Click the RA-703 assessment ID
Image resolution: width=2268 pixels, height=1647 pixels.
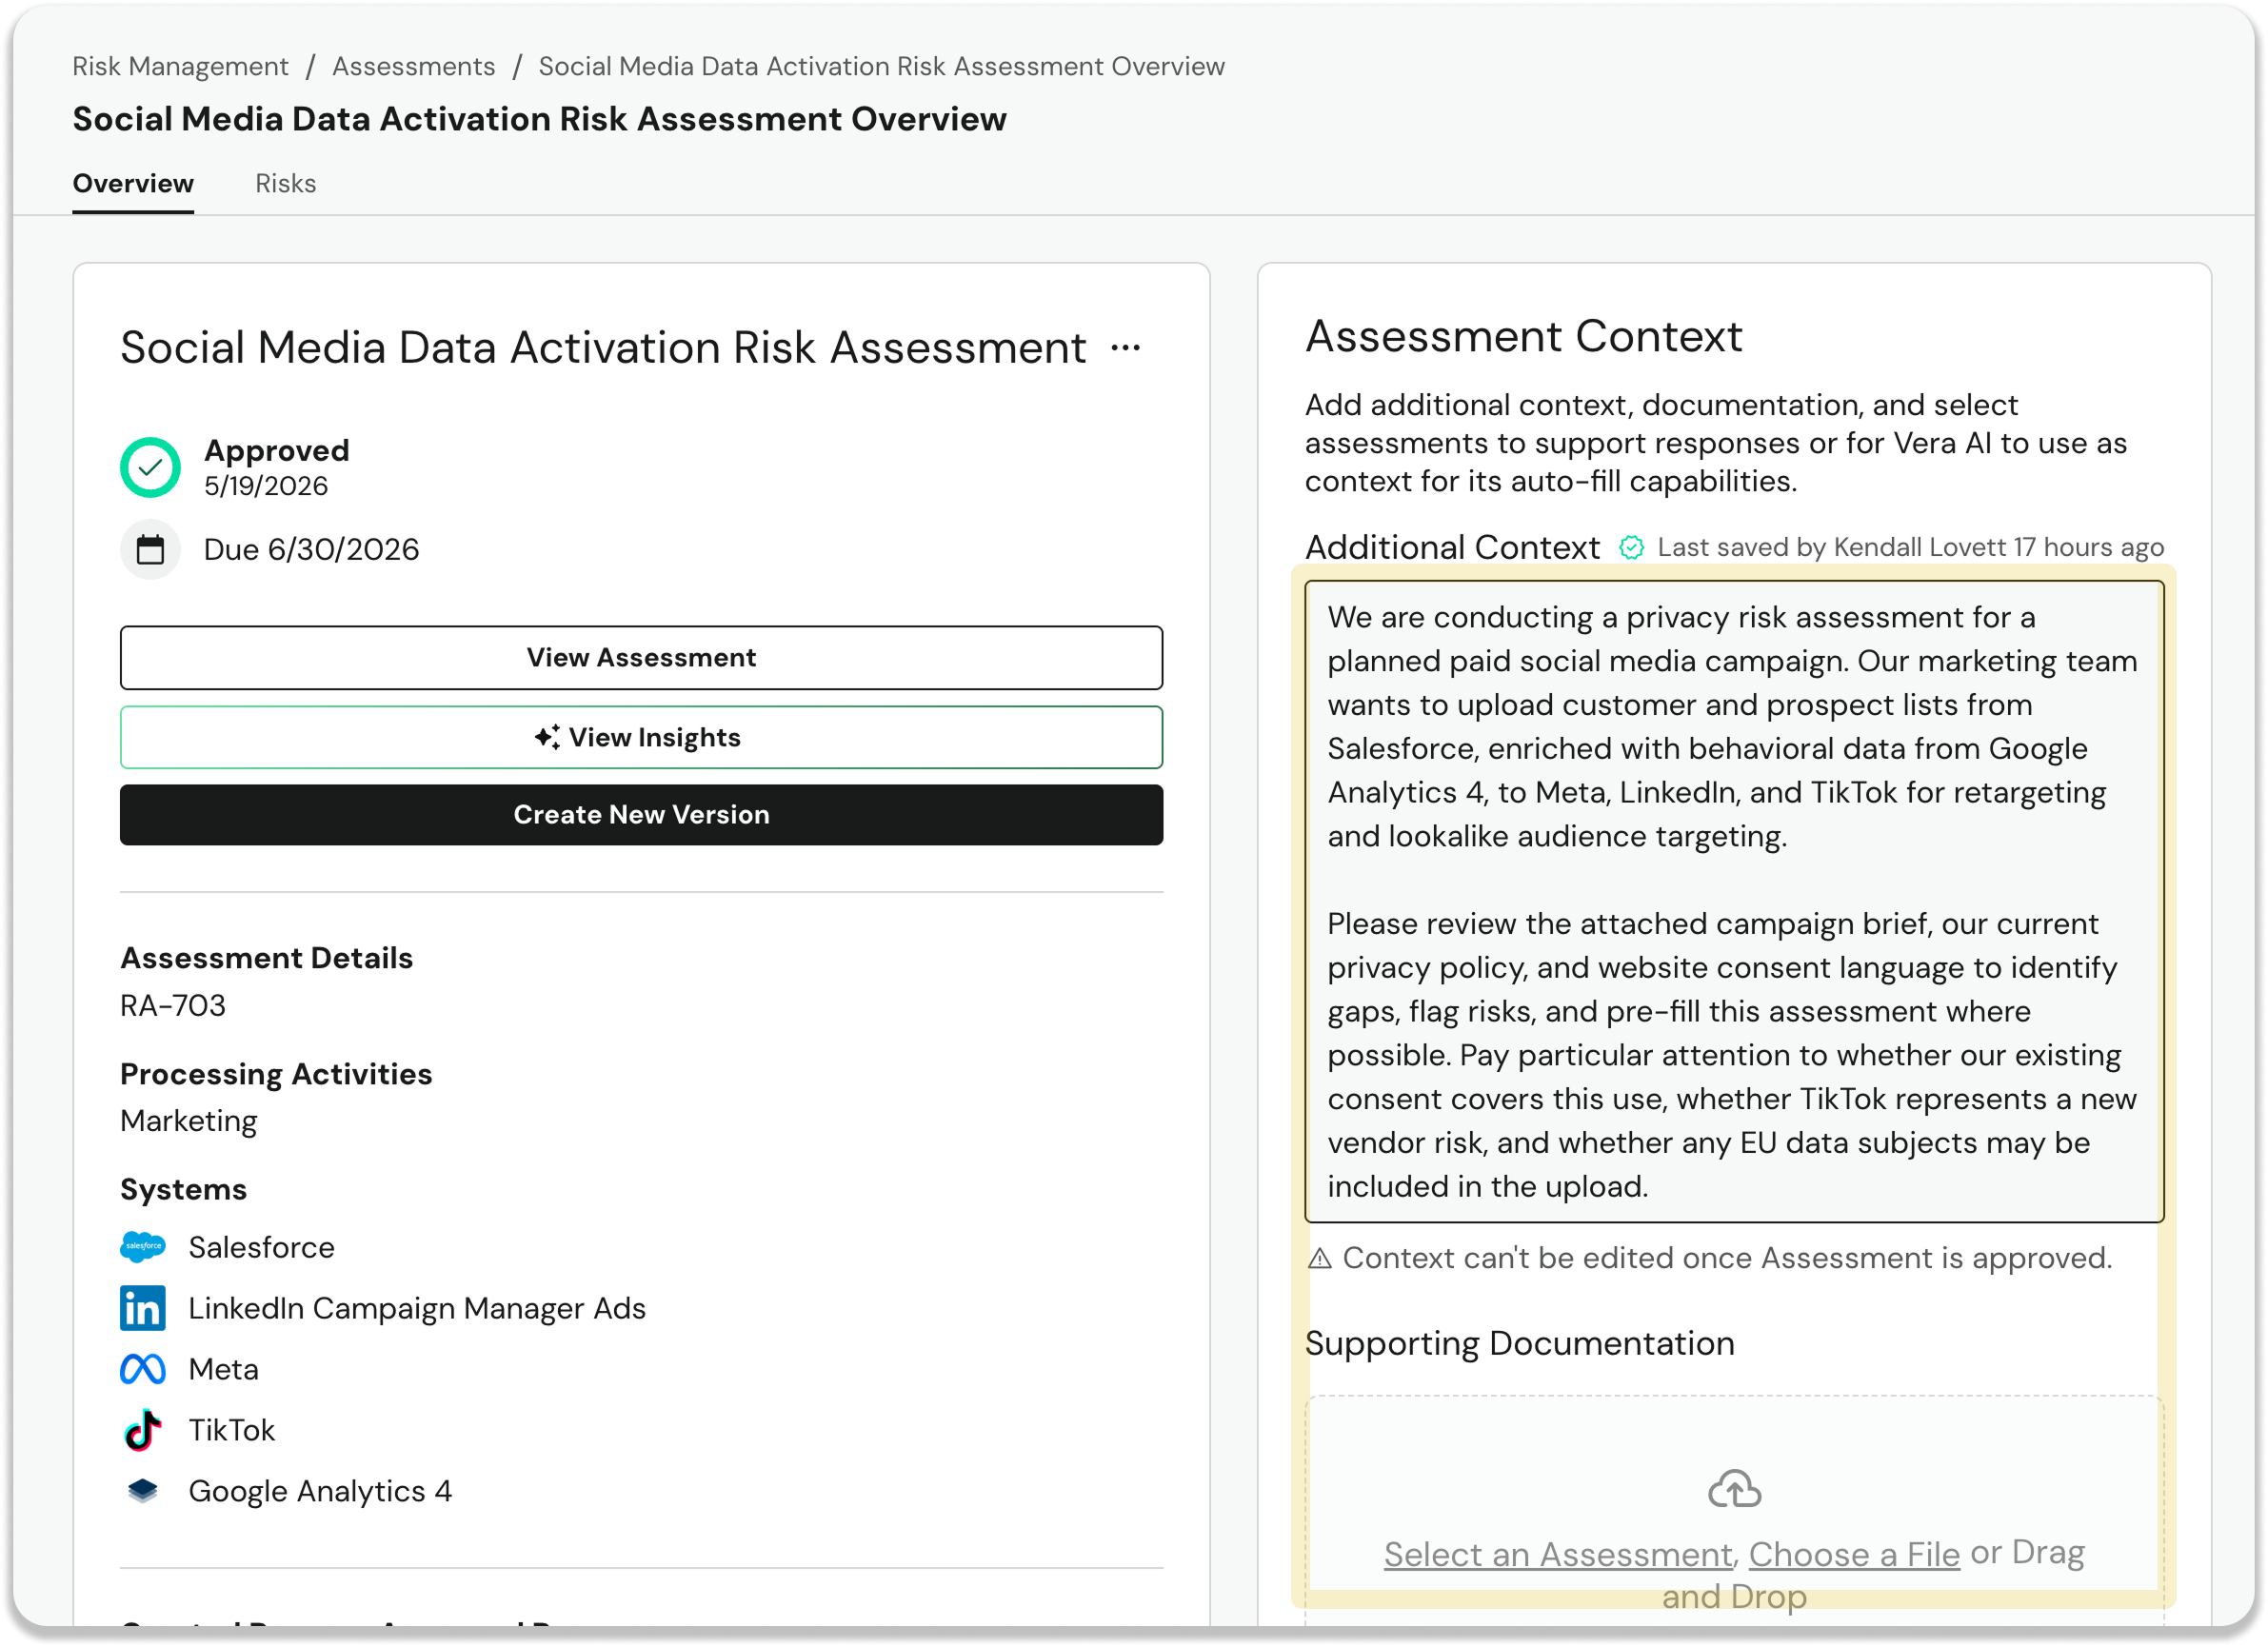[x=173, y=1005]
